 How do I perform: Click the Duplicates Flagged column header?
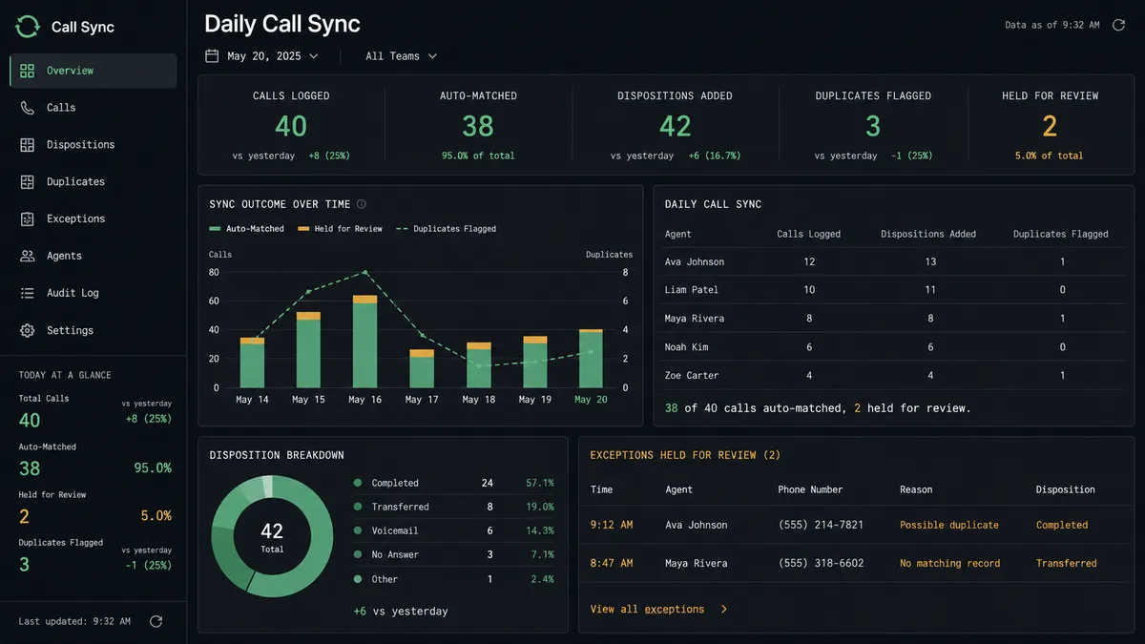pos(1061,234)
